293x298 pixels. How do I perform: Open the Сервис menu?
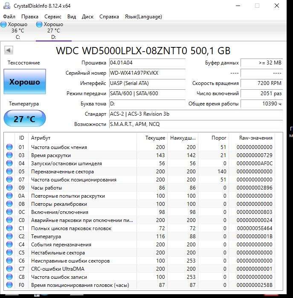click(53, 17)
